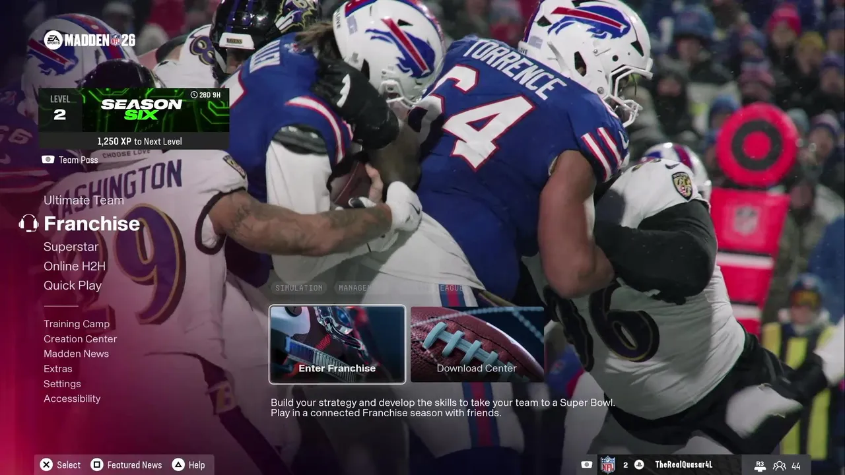Click the X button Select icon

tap(46, 465)
